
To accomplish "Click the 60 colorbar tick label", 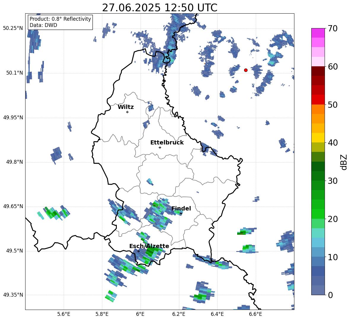I will [x=333, y=67].
